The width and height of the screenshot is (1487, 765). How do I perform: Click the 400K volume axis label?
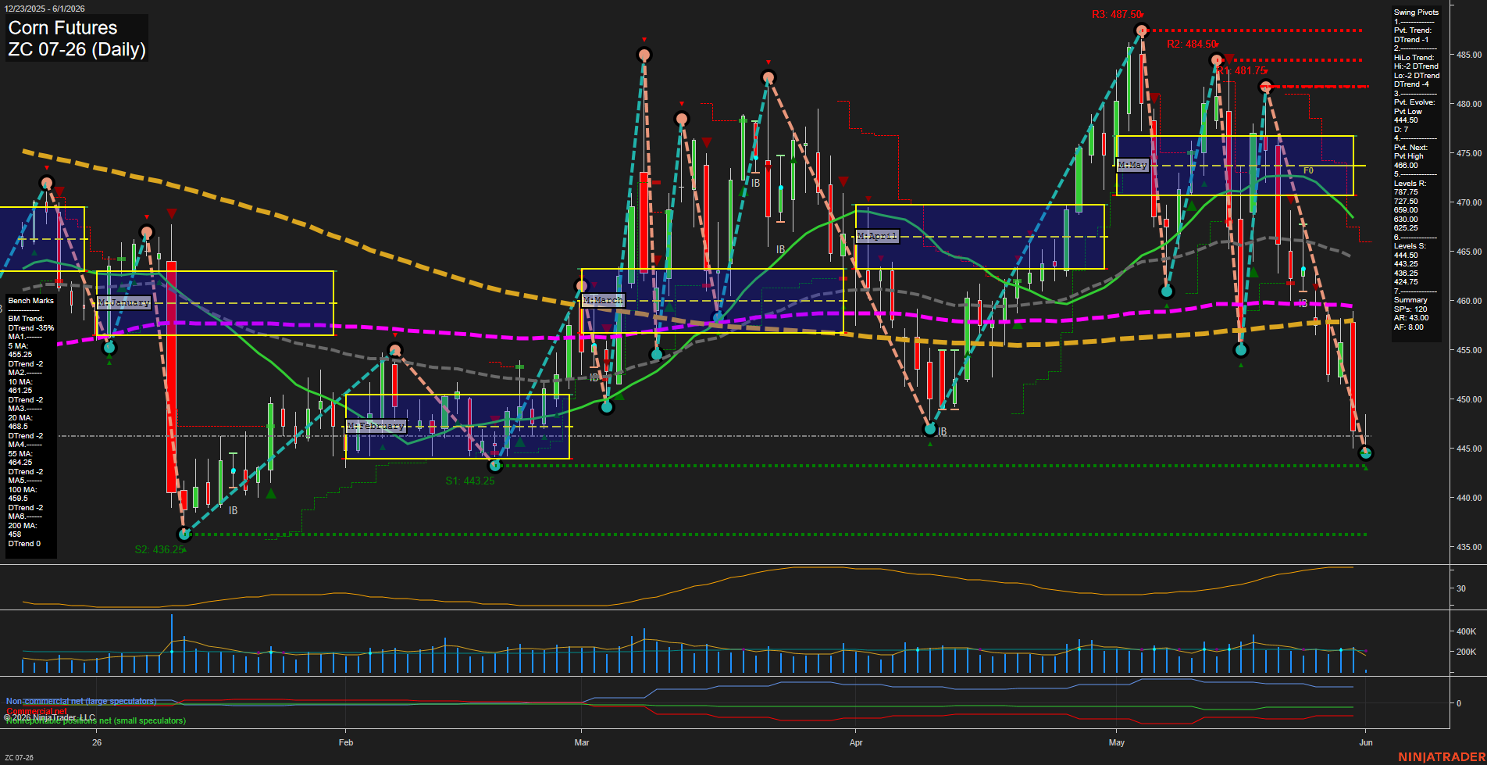coord(1466,631)
